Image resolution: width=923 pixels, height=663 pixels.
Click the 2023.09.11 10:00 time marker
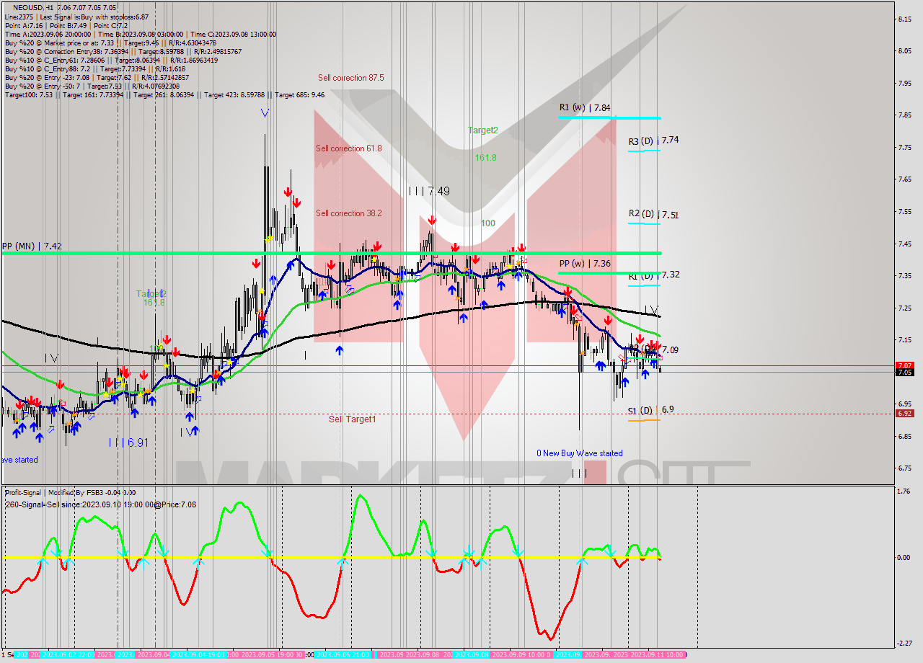tap(658, 655)
